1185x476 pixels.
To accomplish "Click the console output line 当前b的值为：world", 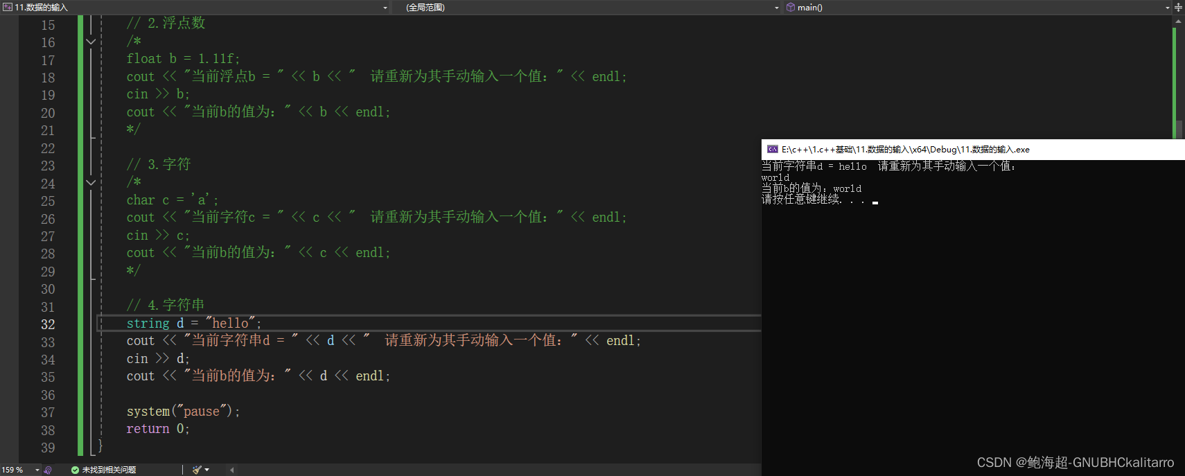I will [811, 188].
